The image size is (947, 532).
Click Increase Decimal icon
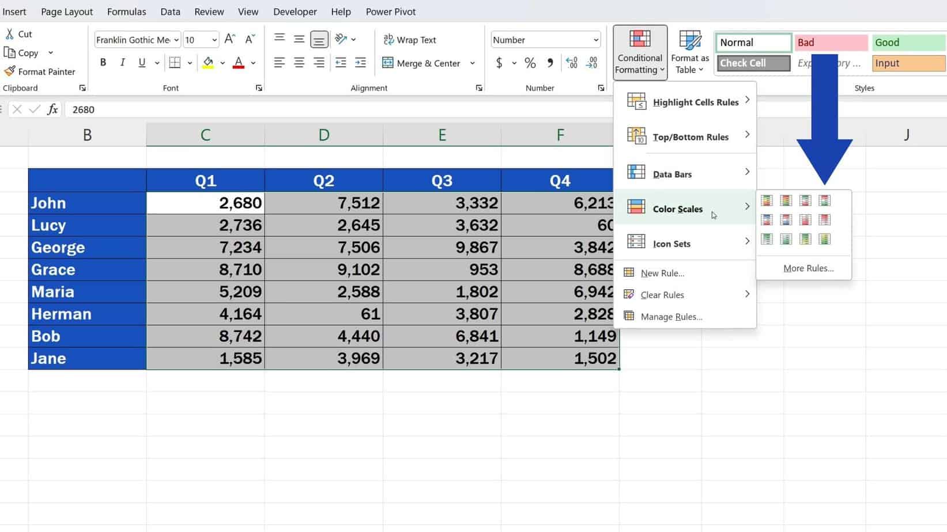point(571,63)
